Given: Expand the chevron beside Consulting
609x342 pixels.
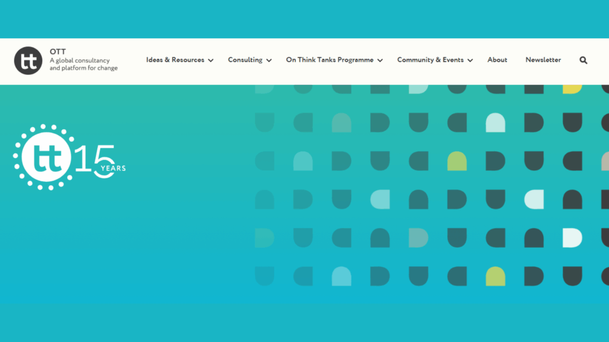Looking at the screenshot, I should tap(269, 60).
